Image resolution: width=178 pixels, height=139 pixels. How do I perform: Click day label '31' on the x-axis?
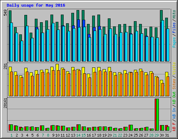(167, 135)
